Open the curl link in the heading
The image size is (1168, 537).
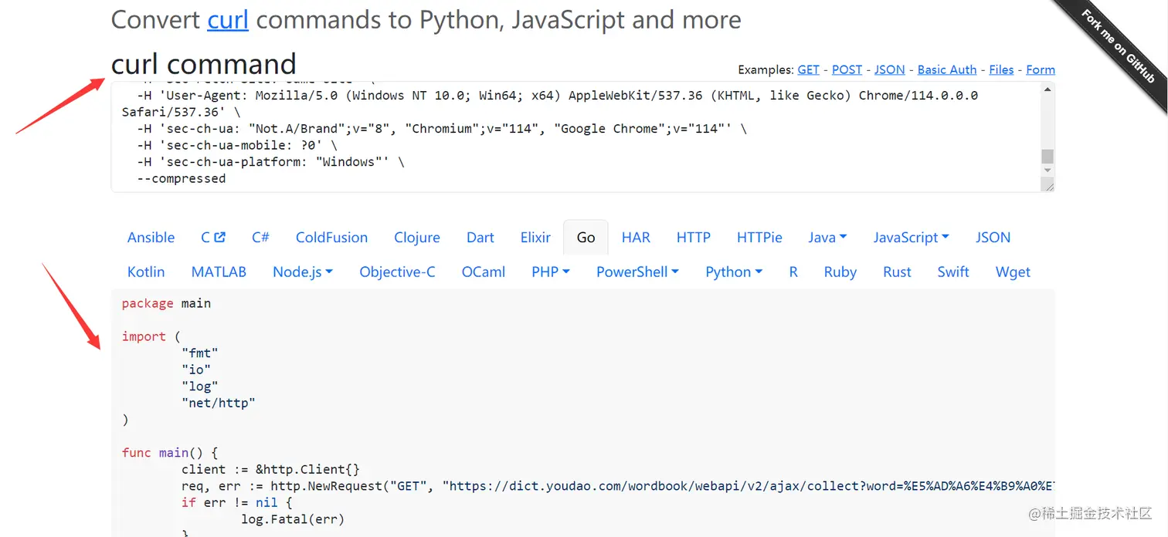click(x=228, y=19)
